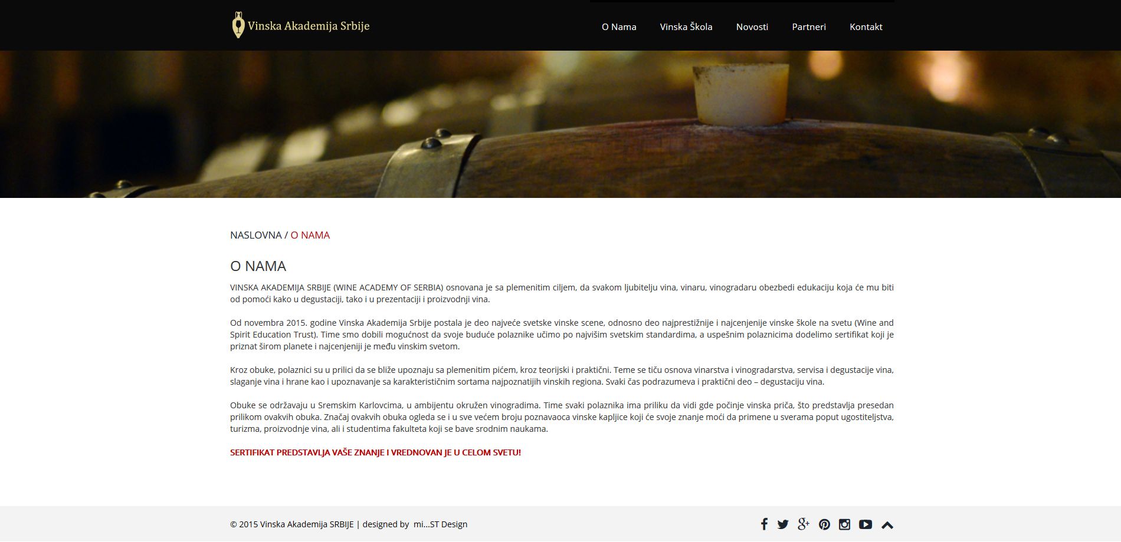
Task: Click the amphora logo icon
Action: click(x=238, y=25)
